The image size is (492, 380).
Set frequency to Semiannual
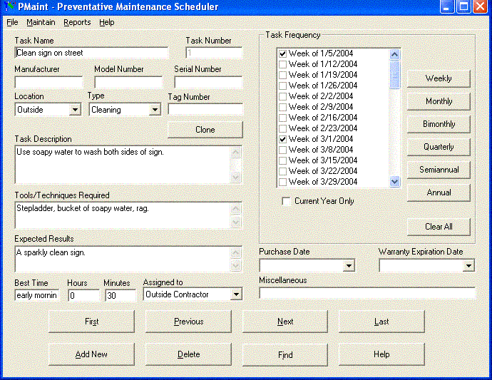coord(439,170)
